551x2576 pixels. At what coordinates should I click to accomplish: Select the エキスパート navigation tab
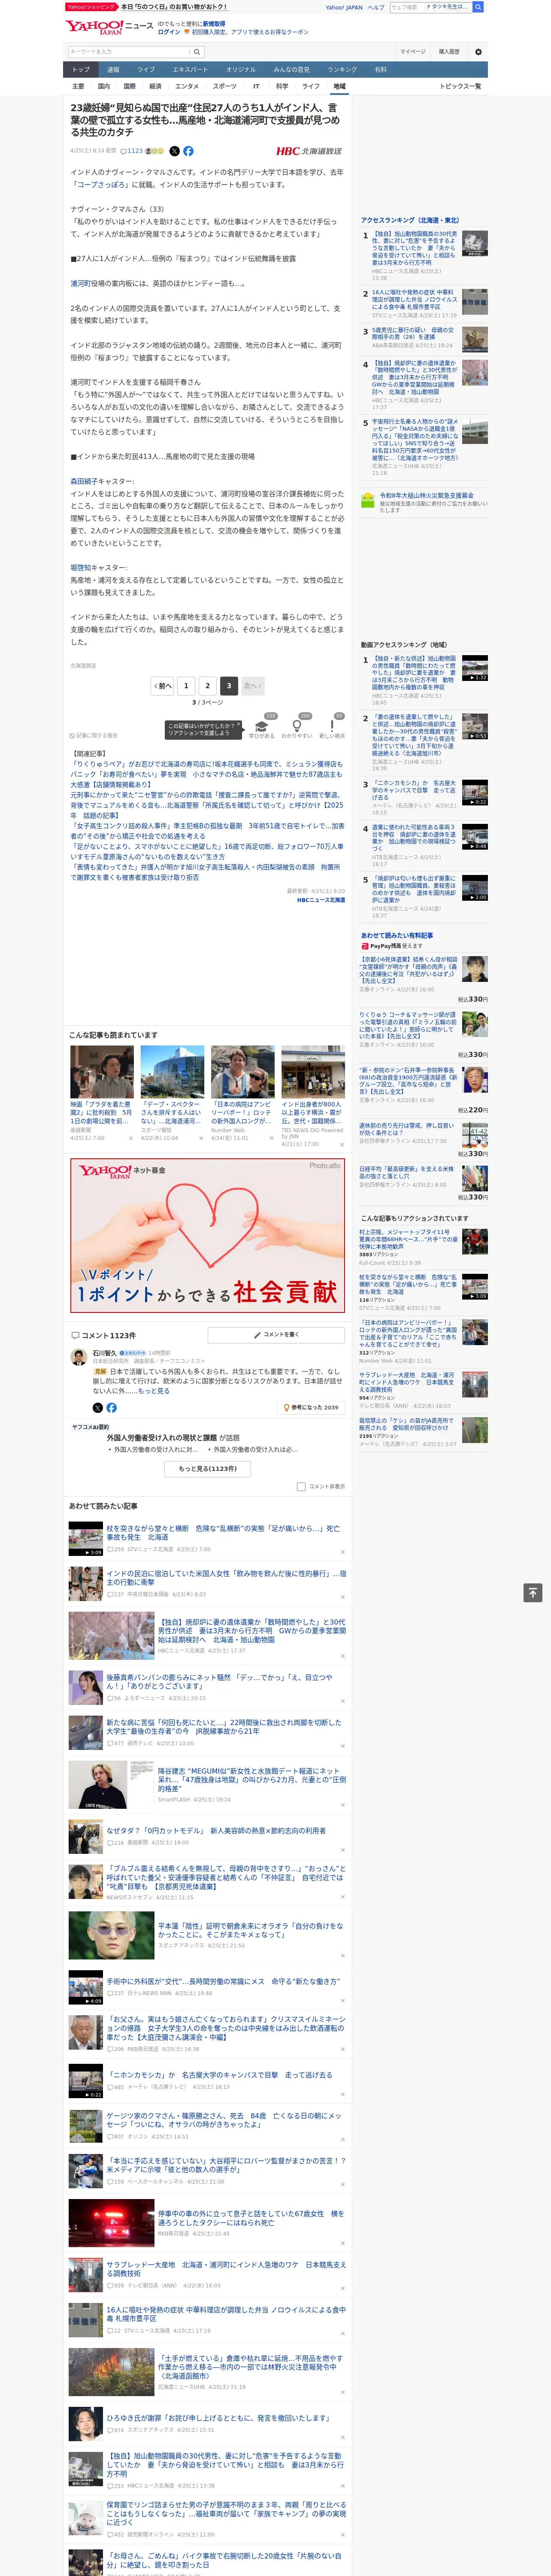(190, 70)
